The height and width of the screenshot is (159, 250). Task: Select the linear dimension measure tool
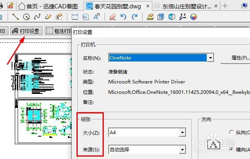coord(75,17)
